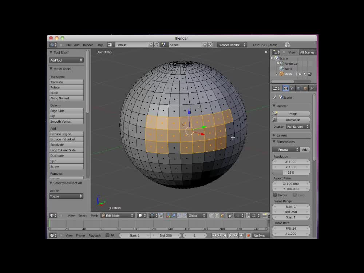Open the Add Tool dropdown
364x273 pixels.
pos(66,60)
